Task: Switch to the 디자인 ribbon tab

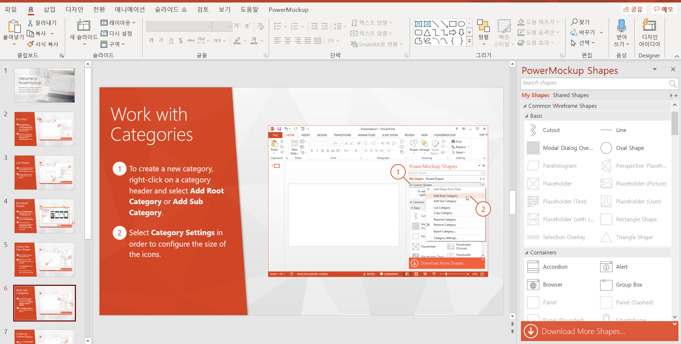Action: pyautogui.click(x=74, y=9)
